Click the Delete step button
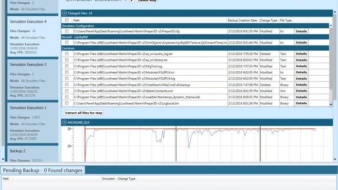338x190 pixels. (x=147, y=1)
